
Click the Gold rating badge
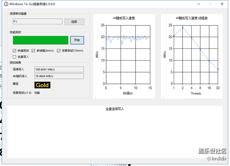tap(42, 85)
